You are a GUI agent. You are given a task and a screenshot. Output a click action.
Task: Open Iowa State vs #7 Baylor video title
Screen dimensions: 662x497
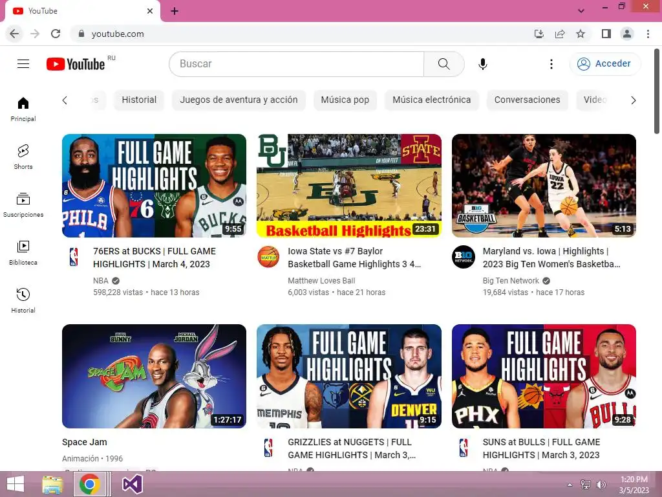(354, 258)
